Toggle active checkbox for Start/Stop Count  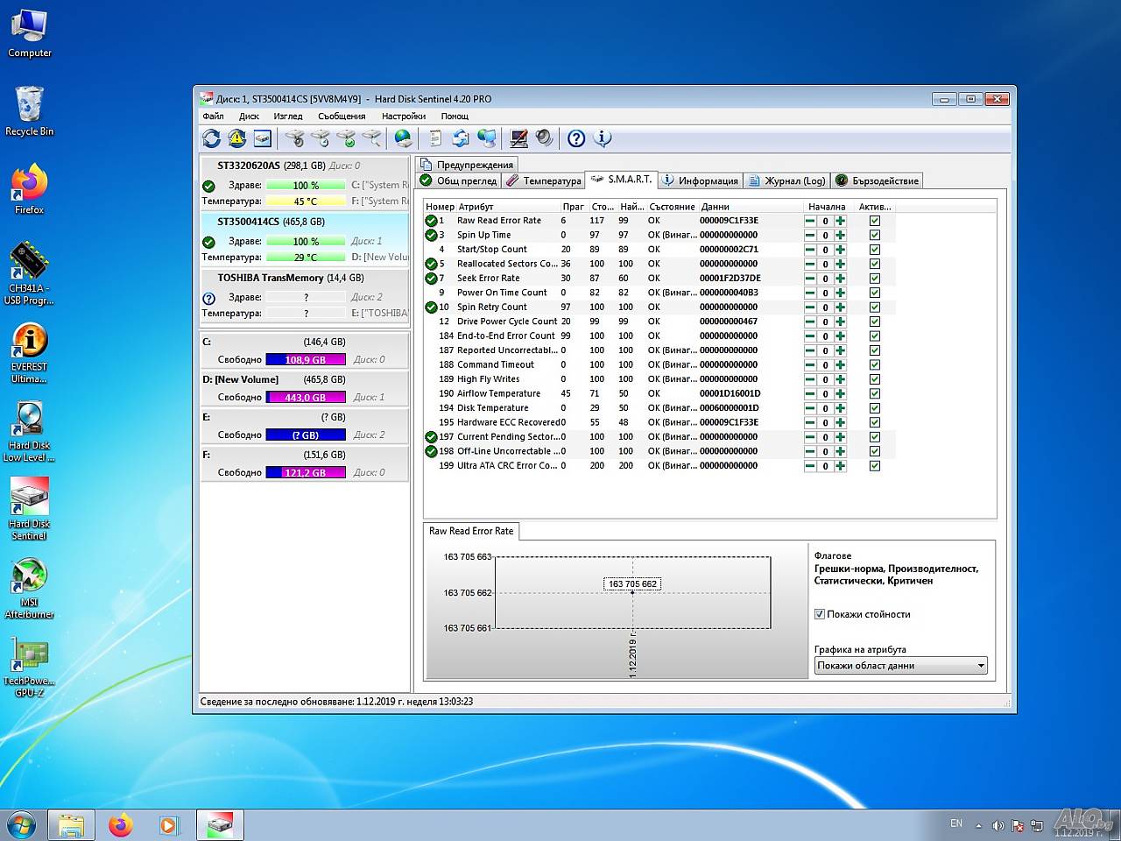(874, 250)
